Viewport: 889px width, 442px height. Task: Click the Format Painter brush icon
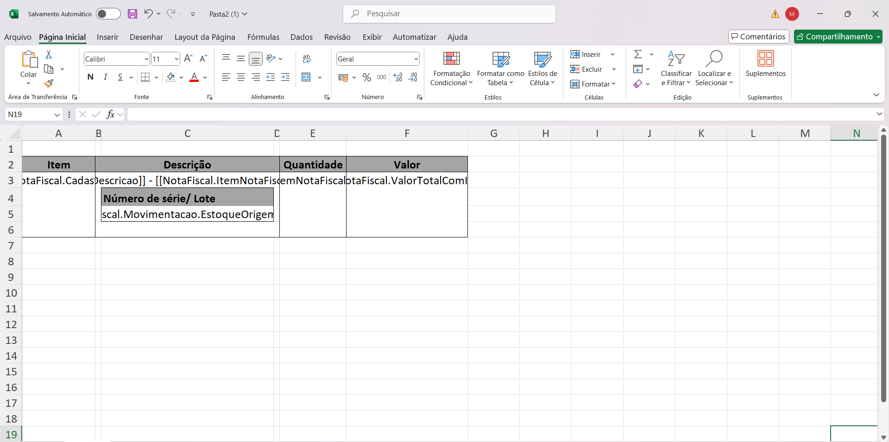[x=49, y=84]
